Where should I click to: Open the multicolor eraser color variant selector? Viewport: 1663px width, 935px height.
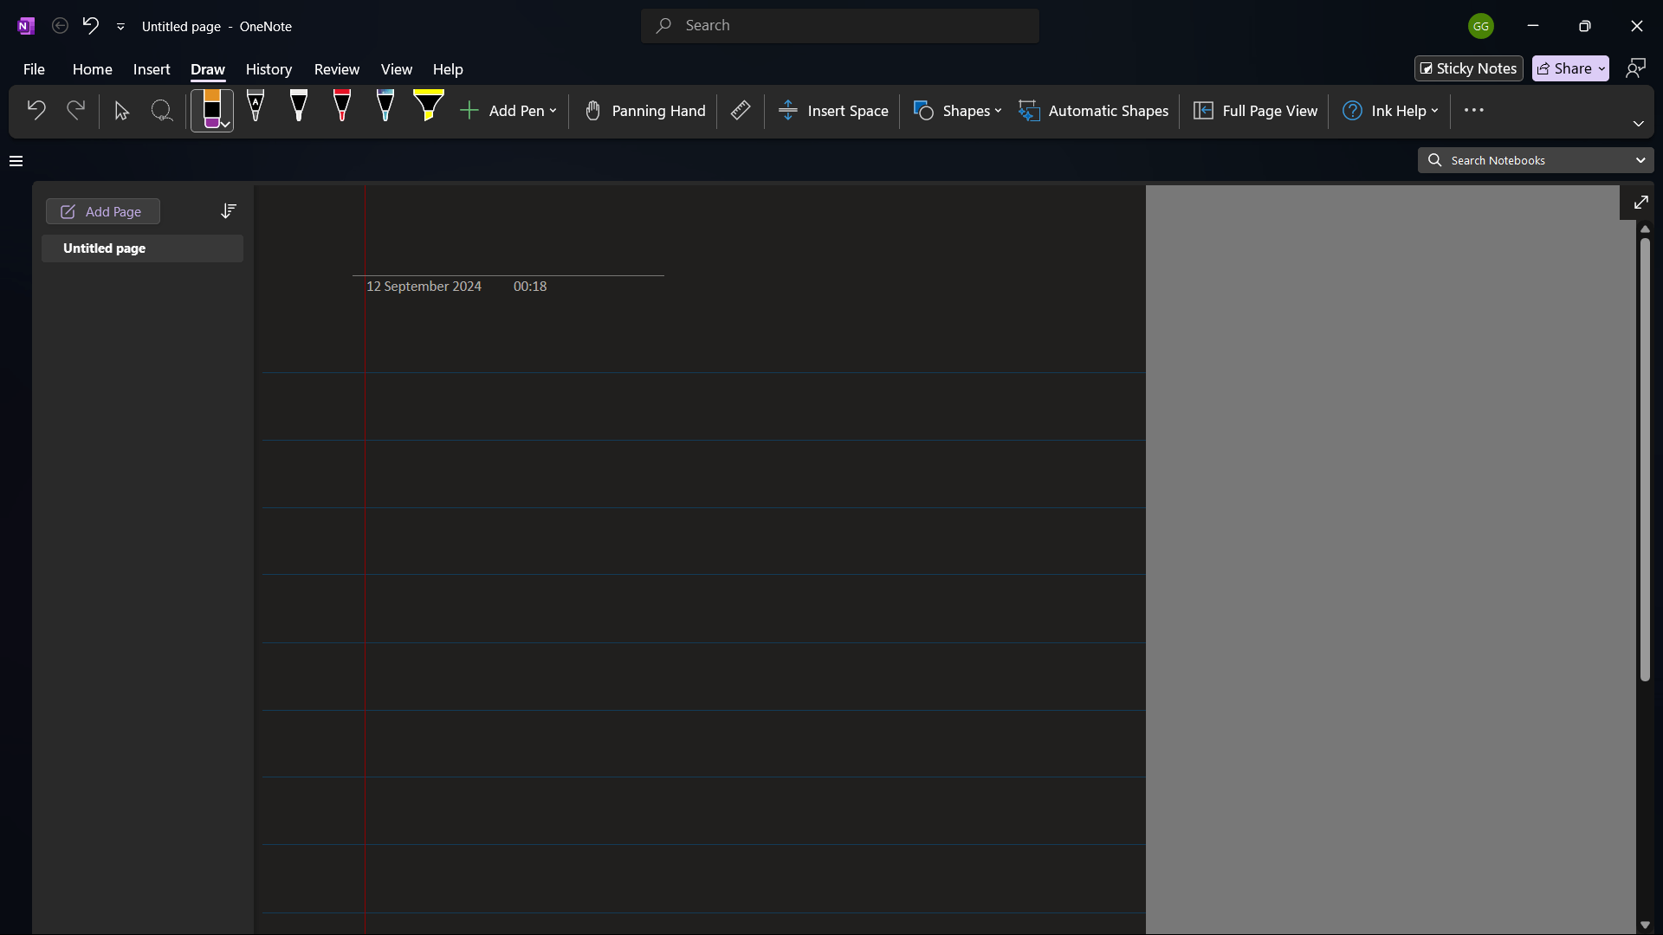click(x=223, y=124)
